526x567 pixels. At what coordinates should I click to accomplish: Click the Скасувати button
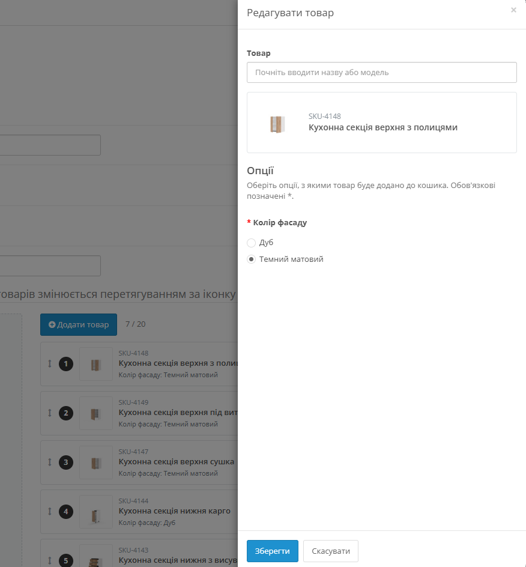tap(331, 551)
